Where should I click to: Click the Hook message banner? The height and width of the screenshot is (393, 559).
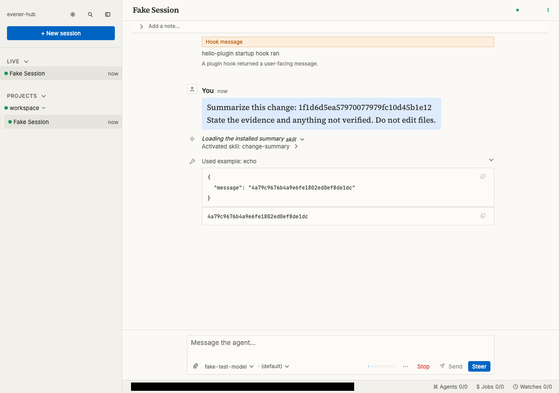(348, 42)
